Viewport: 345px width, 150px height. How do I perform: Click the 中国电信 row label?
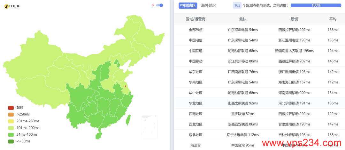point(195,40)
